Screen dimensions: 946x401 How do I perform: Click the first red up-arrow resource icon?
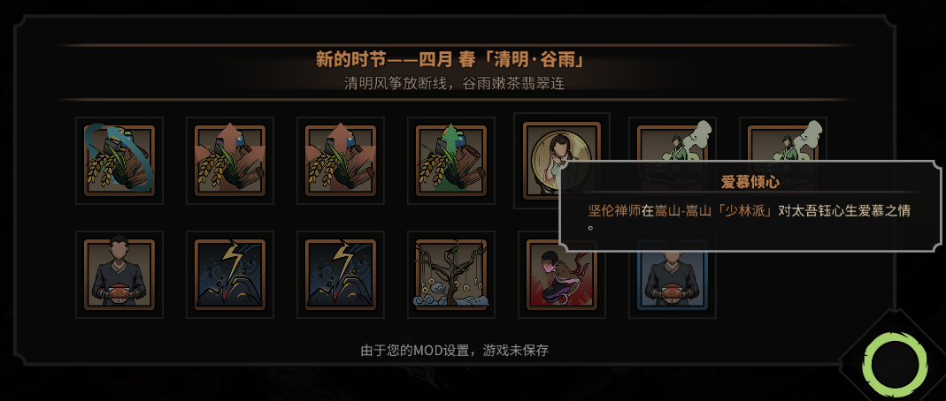pyautogui.click(x=230, y=161)
